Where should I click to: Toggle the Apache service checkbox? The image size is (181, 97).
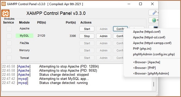point(9,29)
